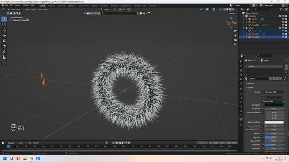The image size is (289, 162).
Task: Open the Modifiers wrench properties tab
Action: tap(241, 98)
